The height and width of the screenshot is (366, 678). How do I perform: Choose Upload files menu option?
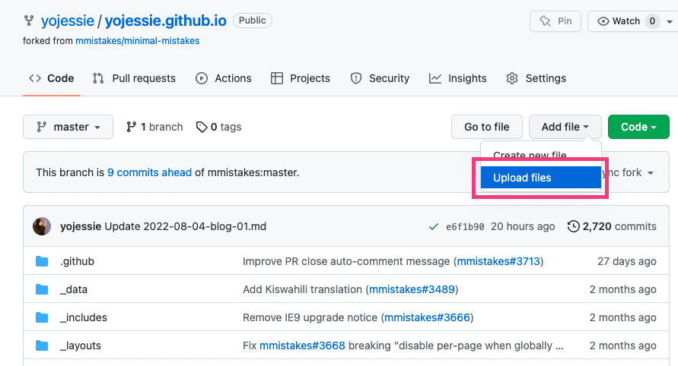[x=541, y=178]
